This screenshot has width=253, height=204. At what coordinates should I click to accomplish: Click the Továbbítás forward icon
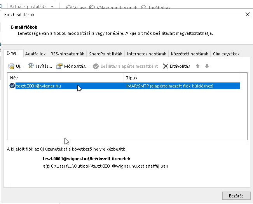pos(144,7)
